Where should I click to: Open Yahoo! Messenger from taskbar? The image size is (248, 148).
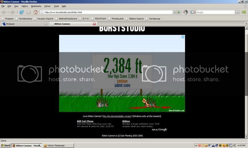click(59, 146)
